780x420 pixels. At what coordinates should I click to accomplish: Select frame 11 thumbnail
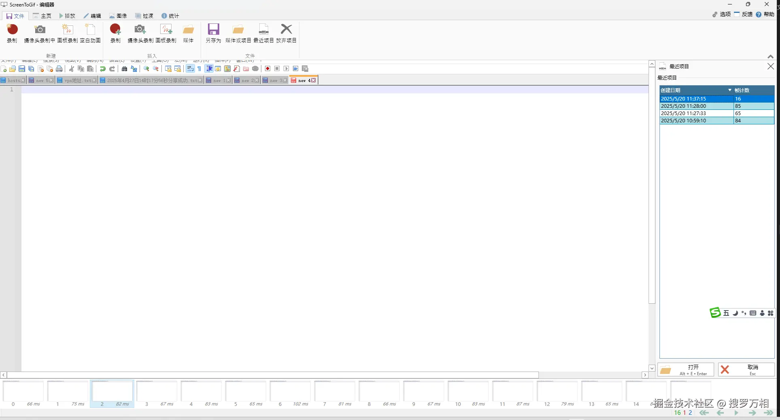[513, 394]
